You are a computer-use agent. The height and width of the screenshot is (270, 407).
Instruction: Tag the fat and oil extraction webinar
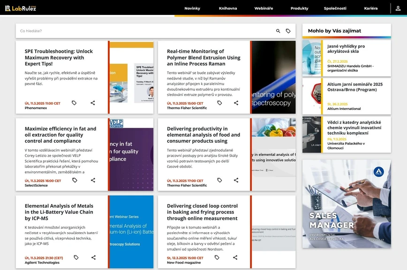tap(75, 180)
